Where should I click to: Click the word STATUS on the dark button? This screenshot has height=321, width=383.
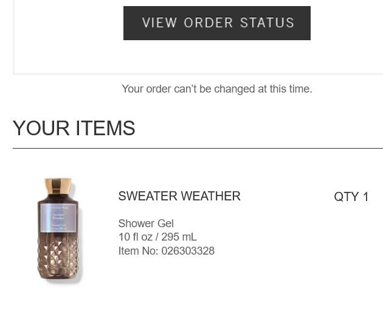[267, 23]
